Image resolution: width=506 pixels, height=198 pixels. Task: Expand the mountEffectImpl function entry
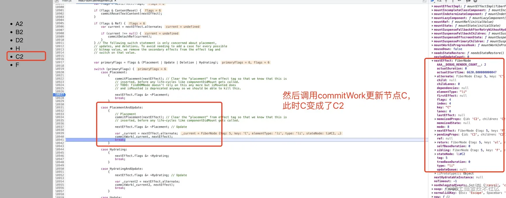pyautogui.click(x=432, y=6)
